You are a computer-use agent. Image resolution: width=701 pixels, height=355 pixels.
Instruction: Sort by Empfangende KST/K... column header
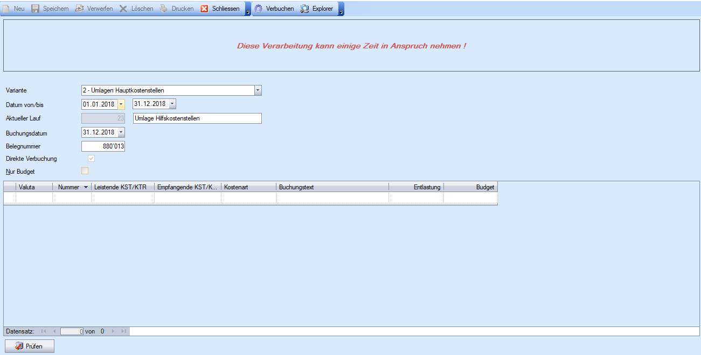pyautogui.click(x=188, y=187)
